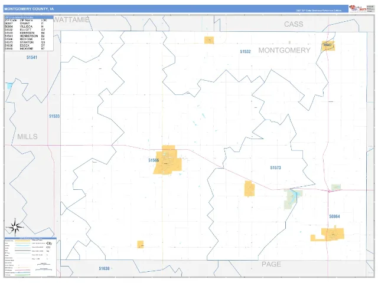Select the EMERSON row in ZIP index
The image size is (378, 283).
click(25, 33)
